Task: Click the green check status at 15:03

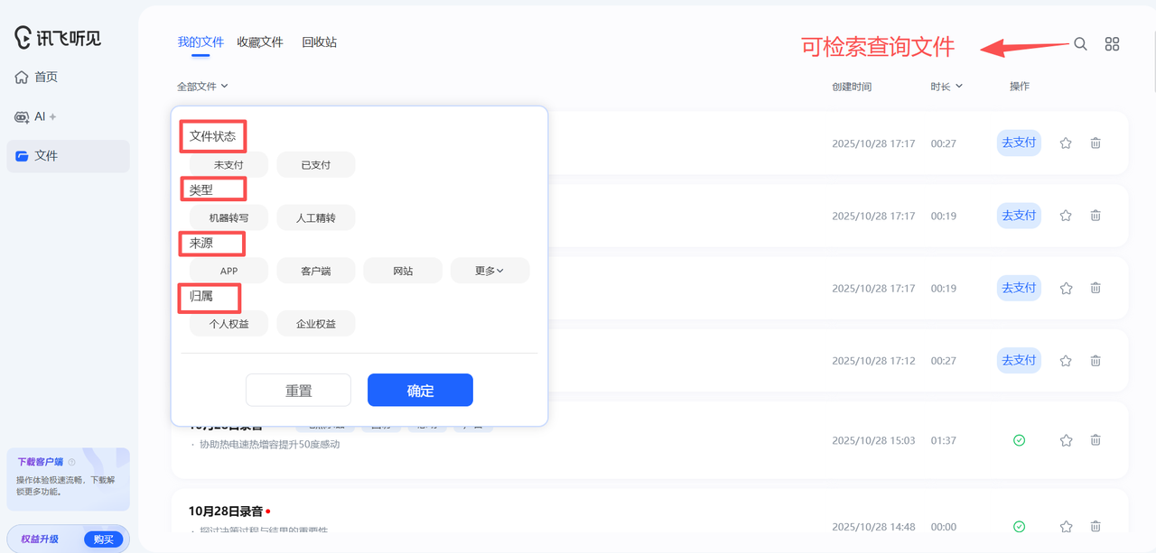Action: tap(1019, 440)
